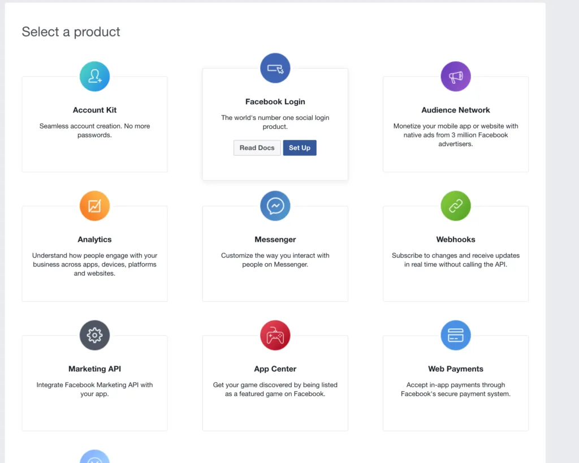Click the Account Kit person icon
This screenshot has width=579, height=463.
coord(94,76)
